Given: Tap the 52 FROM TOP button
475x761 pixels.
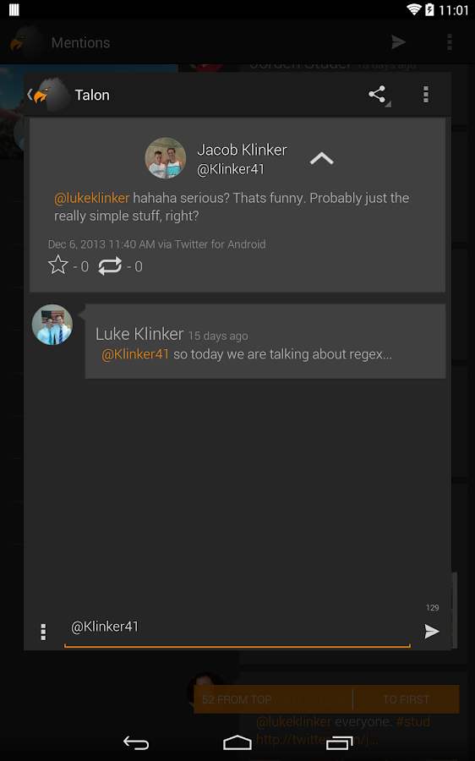Looking at the screenshot, I should point(237,699).
